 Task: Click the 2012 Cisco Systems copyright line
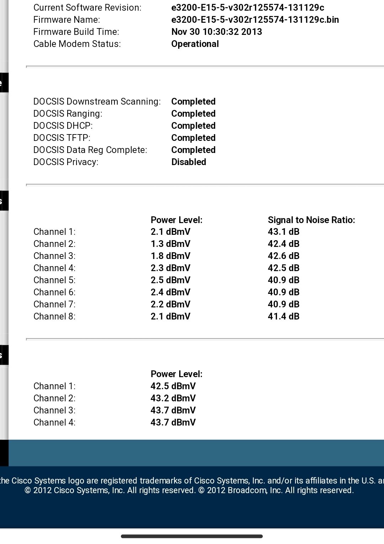point(189,490)
